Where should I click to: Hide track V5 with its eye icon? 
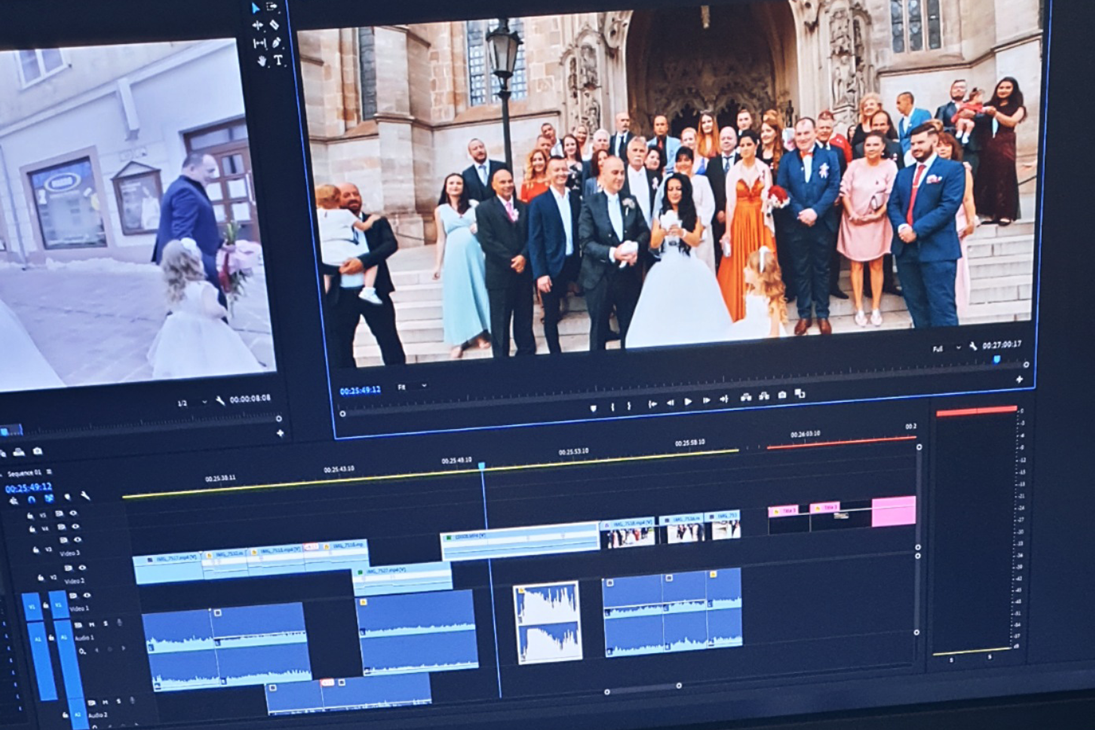click(73, 513)
